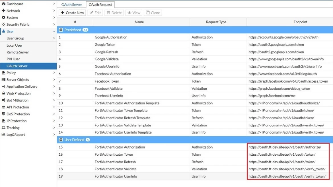333x187 pixels.
Task: Click the View button
Action: (134, 13)
